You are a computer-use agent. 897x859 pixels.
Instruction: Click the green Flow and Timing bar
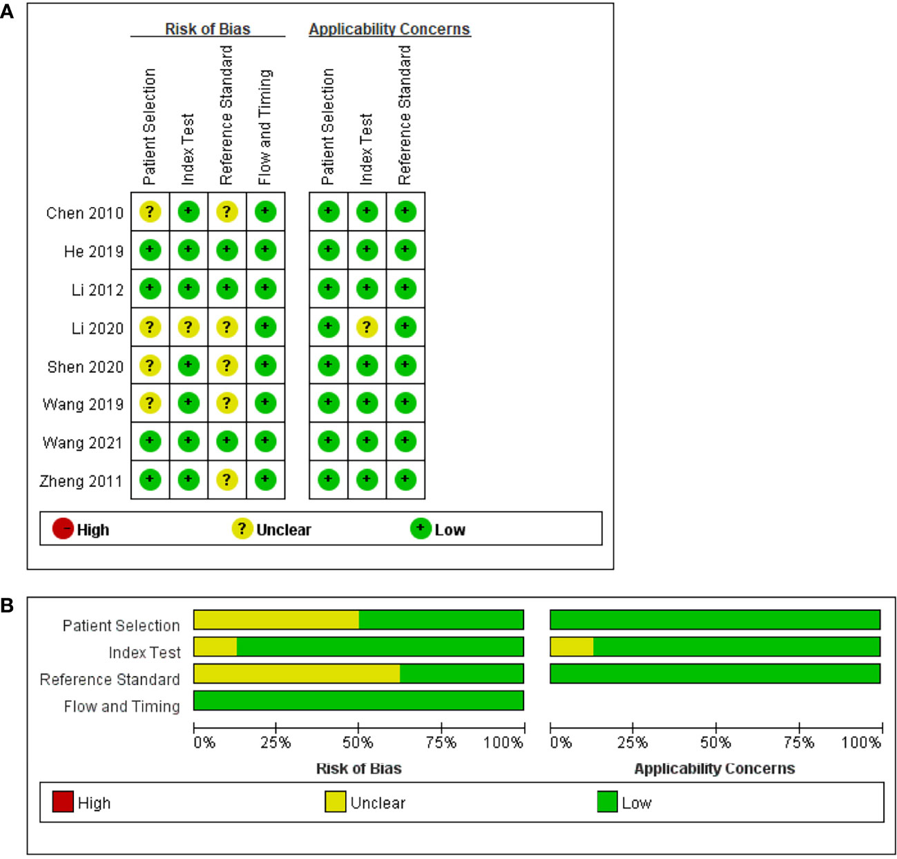(359, 700)
